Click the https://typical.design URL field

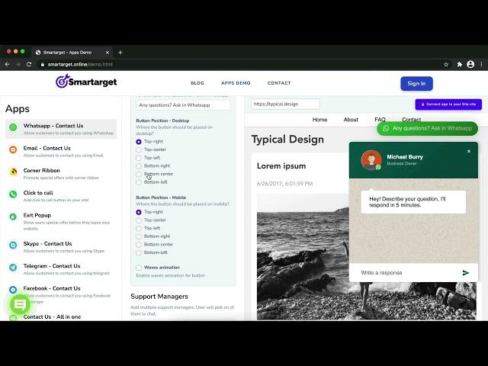tap(285, 104)
